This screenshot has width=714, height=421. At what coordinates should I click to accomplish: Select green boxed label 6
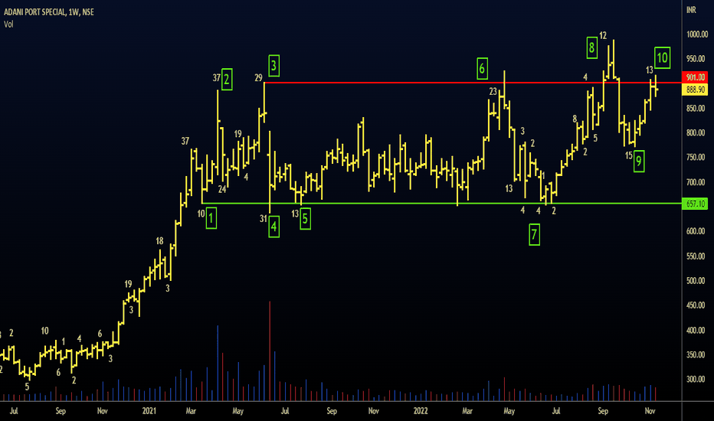point(482,69)
